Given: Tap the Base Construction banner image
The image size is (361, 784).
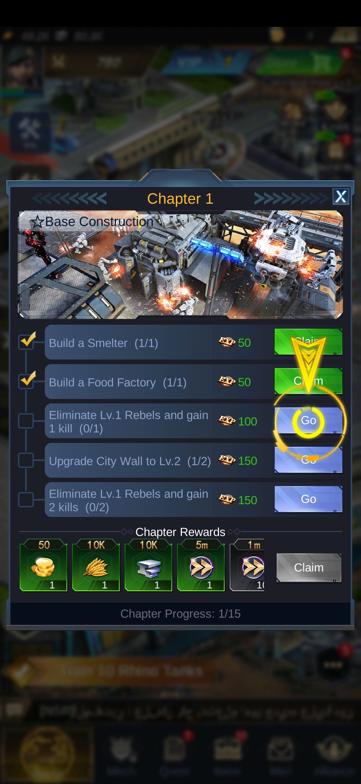Looking at the screenshot, I should (180, 265).
